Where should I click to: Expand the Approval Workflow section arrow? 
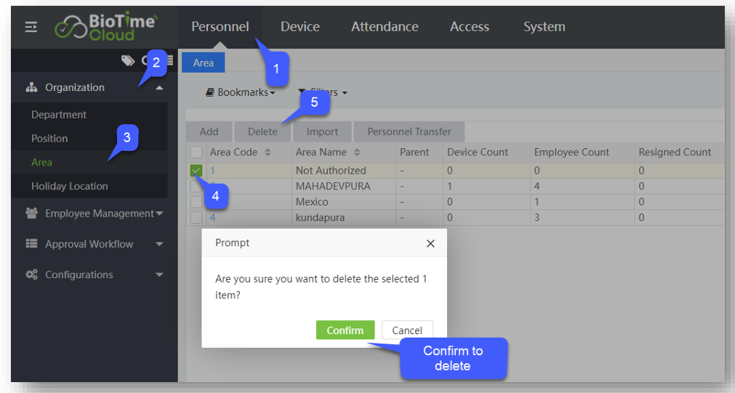coord(159,244)
